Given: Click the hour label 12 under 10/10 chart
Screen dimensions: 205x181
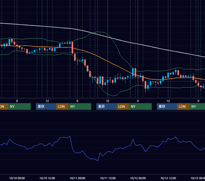Looking at the screenshot, I should point(47,101).
